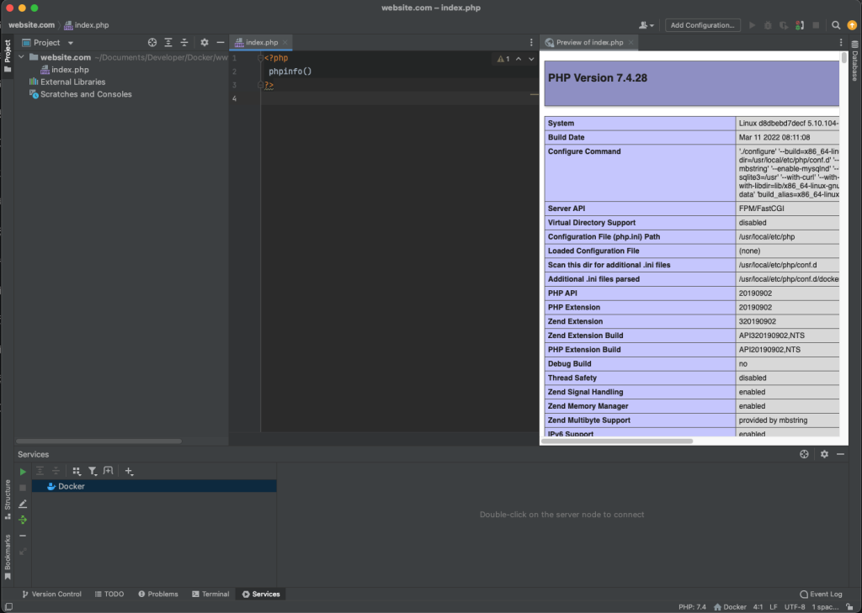Screen dimensions: 862x613
Task: Click the Docker interpreter status bar entry
Action: (730, 607)
